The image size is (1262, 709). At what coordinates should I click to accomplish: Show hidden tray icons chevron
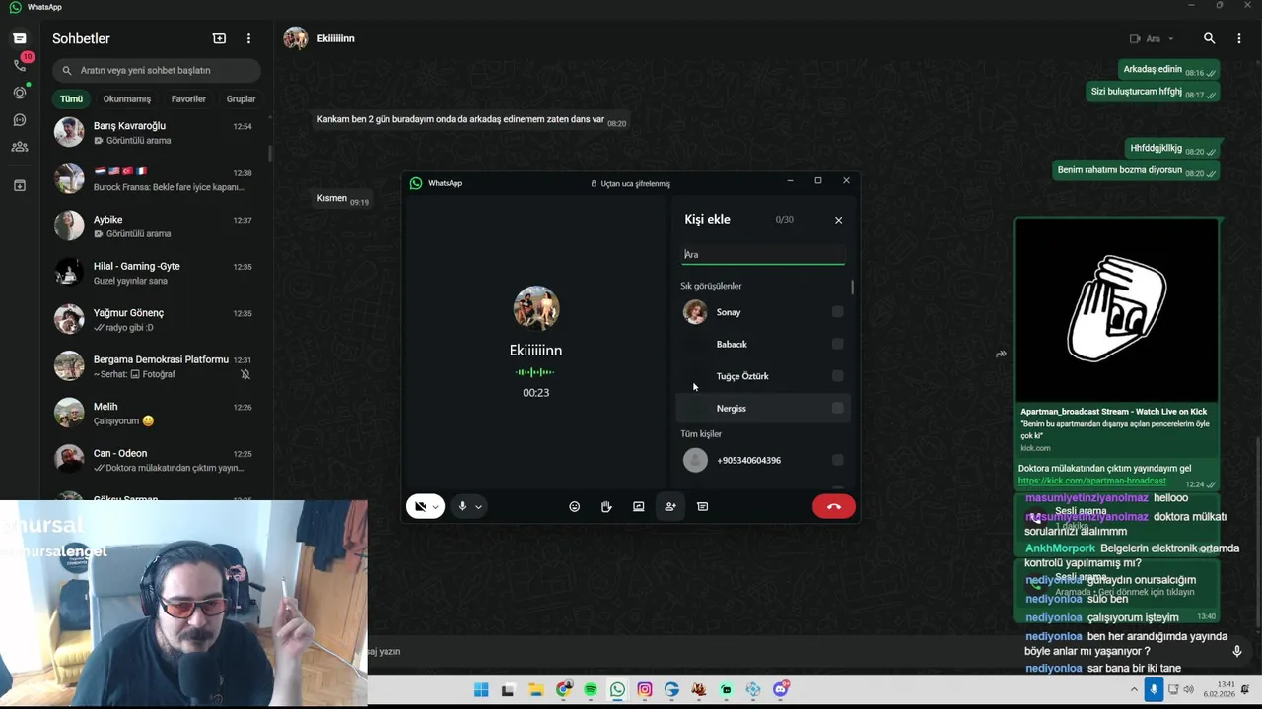[1134, 690]
